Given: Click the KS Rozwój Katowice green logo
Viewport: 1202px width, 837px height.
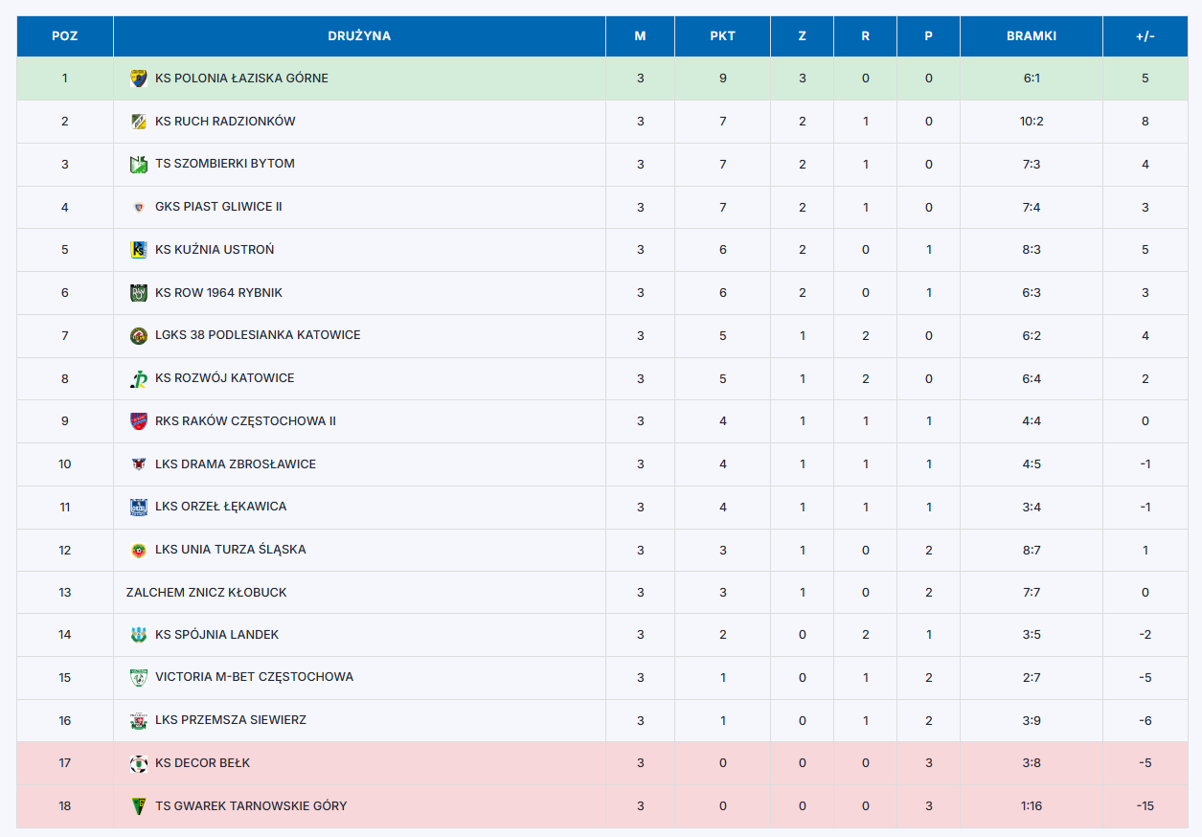Looking at the screenshot, I should (139, 378).
